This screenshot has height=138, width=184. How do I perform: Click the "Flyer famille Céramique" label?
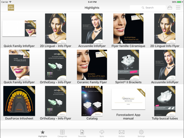coord(128,46)
